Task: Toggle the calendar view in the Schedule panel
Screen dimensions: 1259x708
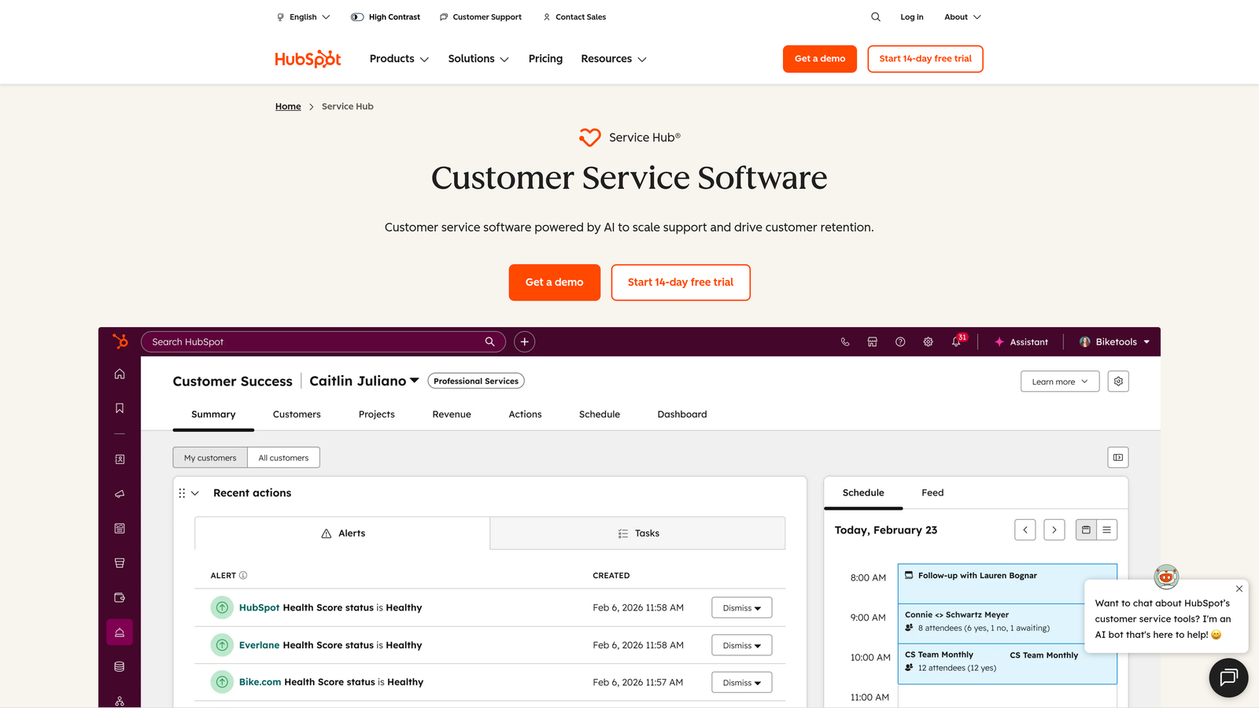Action: tap(1085, 529)
